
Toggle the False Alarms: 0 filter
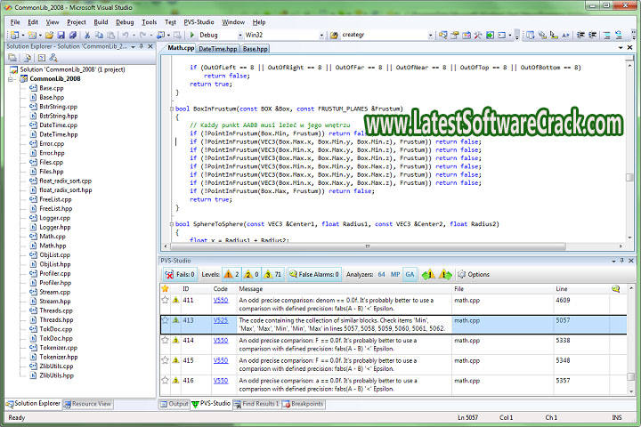[314, 275]
